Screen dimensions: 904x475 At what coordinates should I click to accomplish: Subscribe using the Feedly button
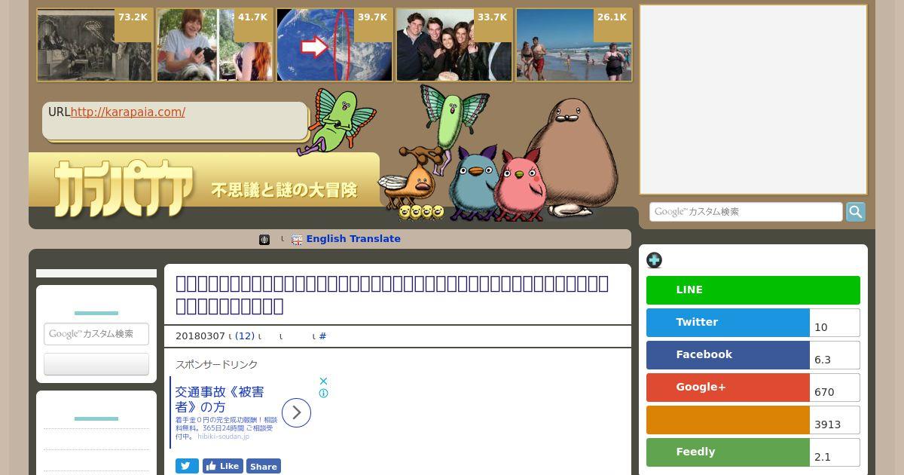[728, 452]
